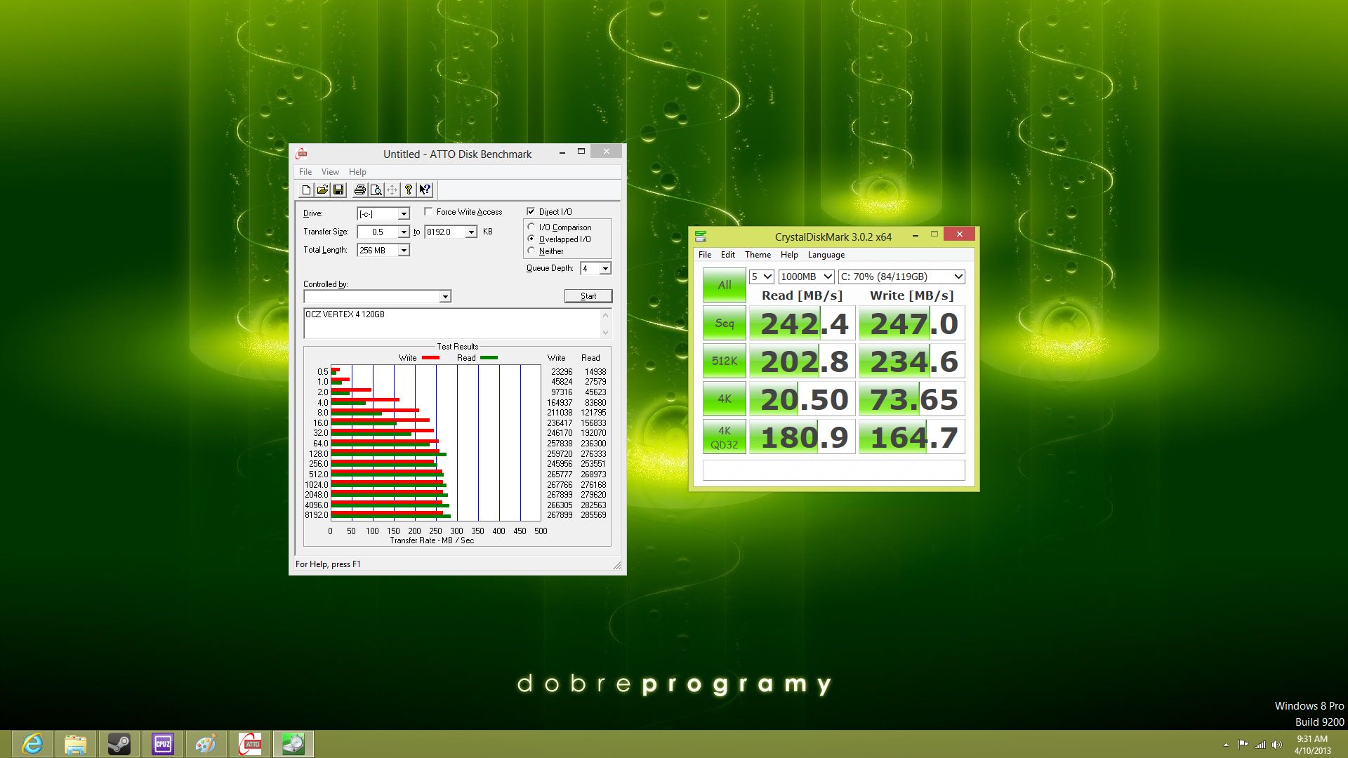Save results with the floppy disk icon
Viewport: 1348px width, 758px height.
point(338,189)
